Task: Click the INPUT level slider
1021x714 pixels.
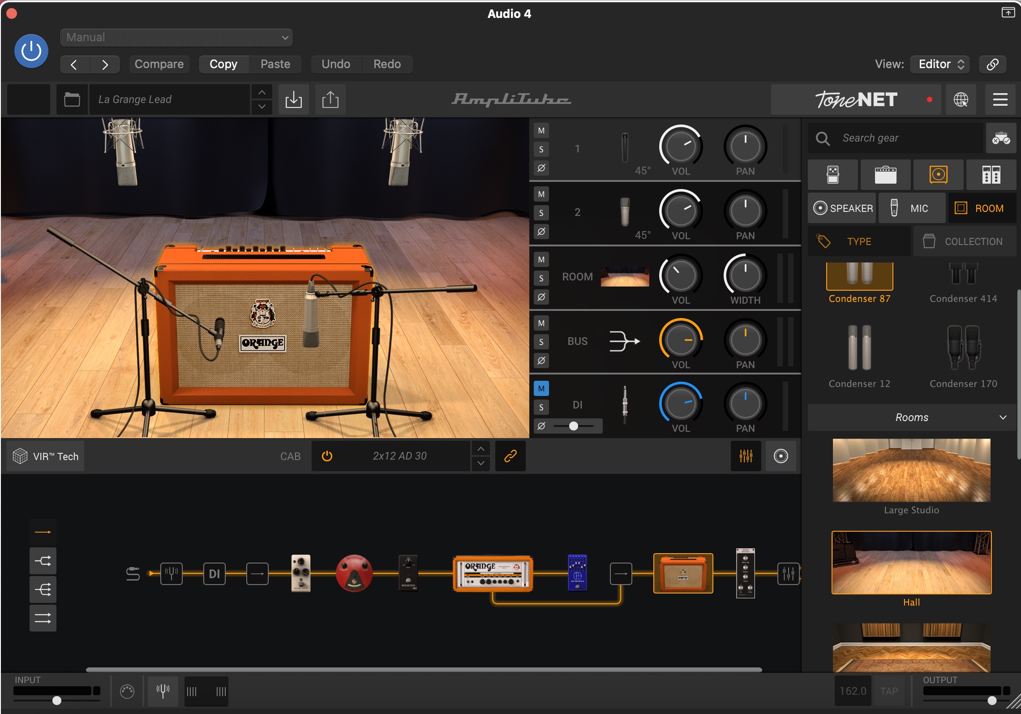Action: (x=57, y=700)
